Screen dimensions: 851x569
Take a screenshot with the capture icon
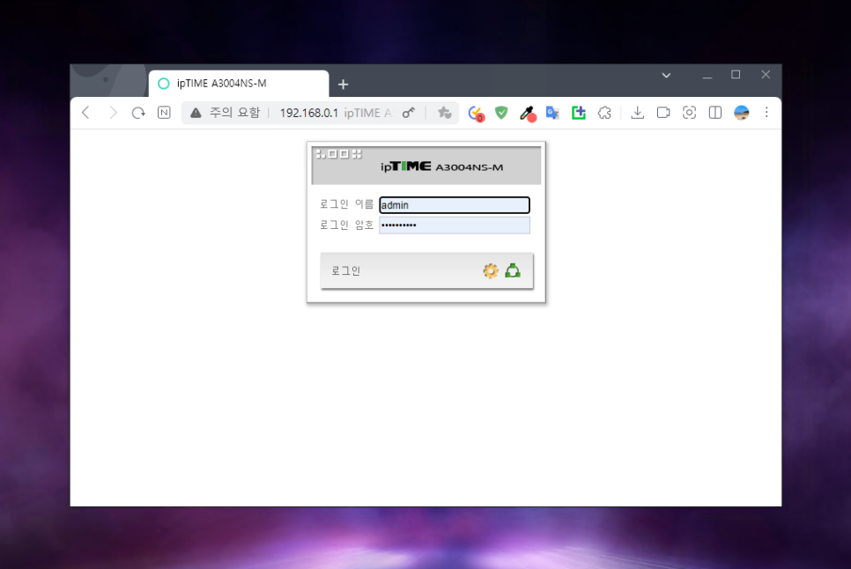click(689, 113)
